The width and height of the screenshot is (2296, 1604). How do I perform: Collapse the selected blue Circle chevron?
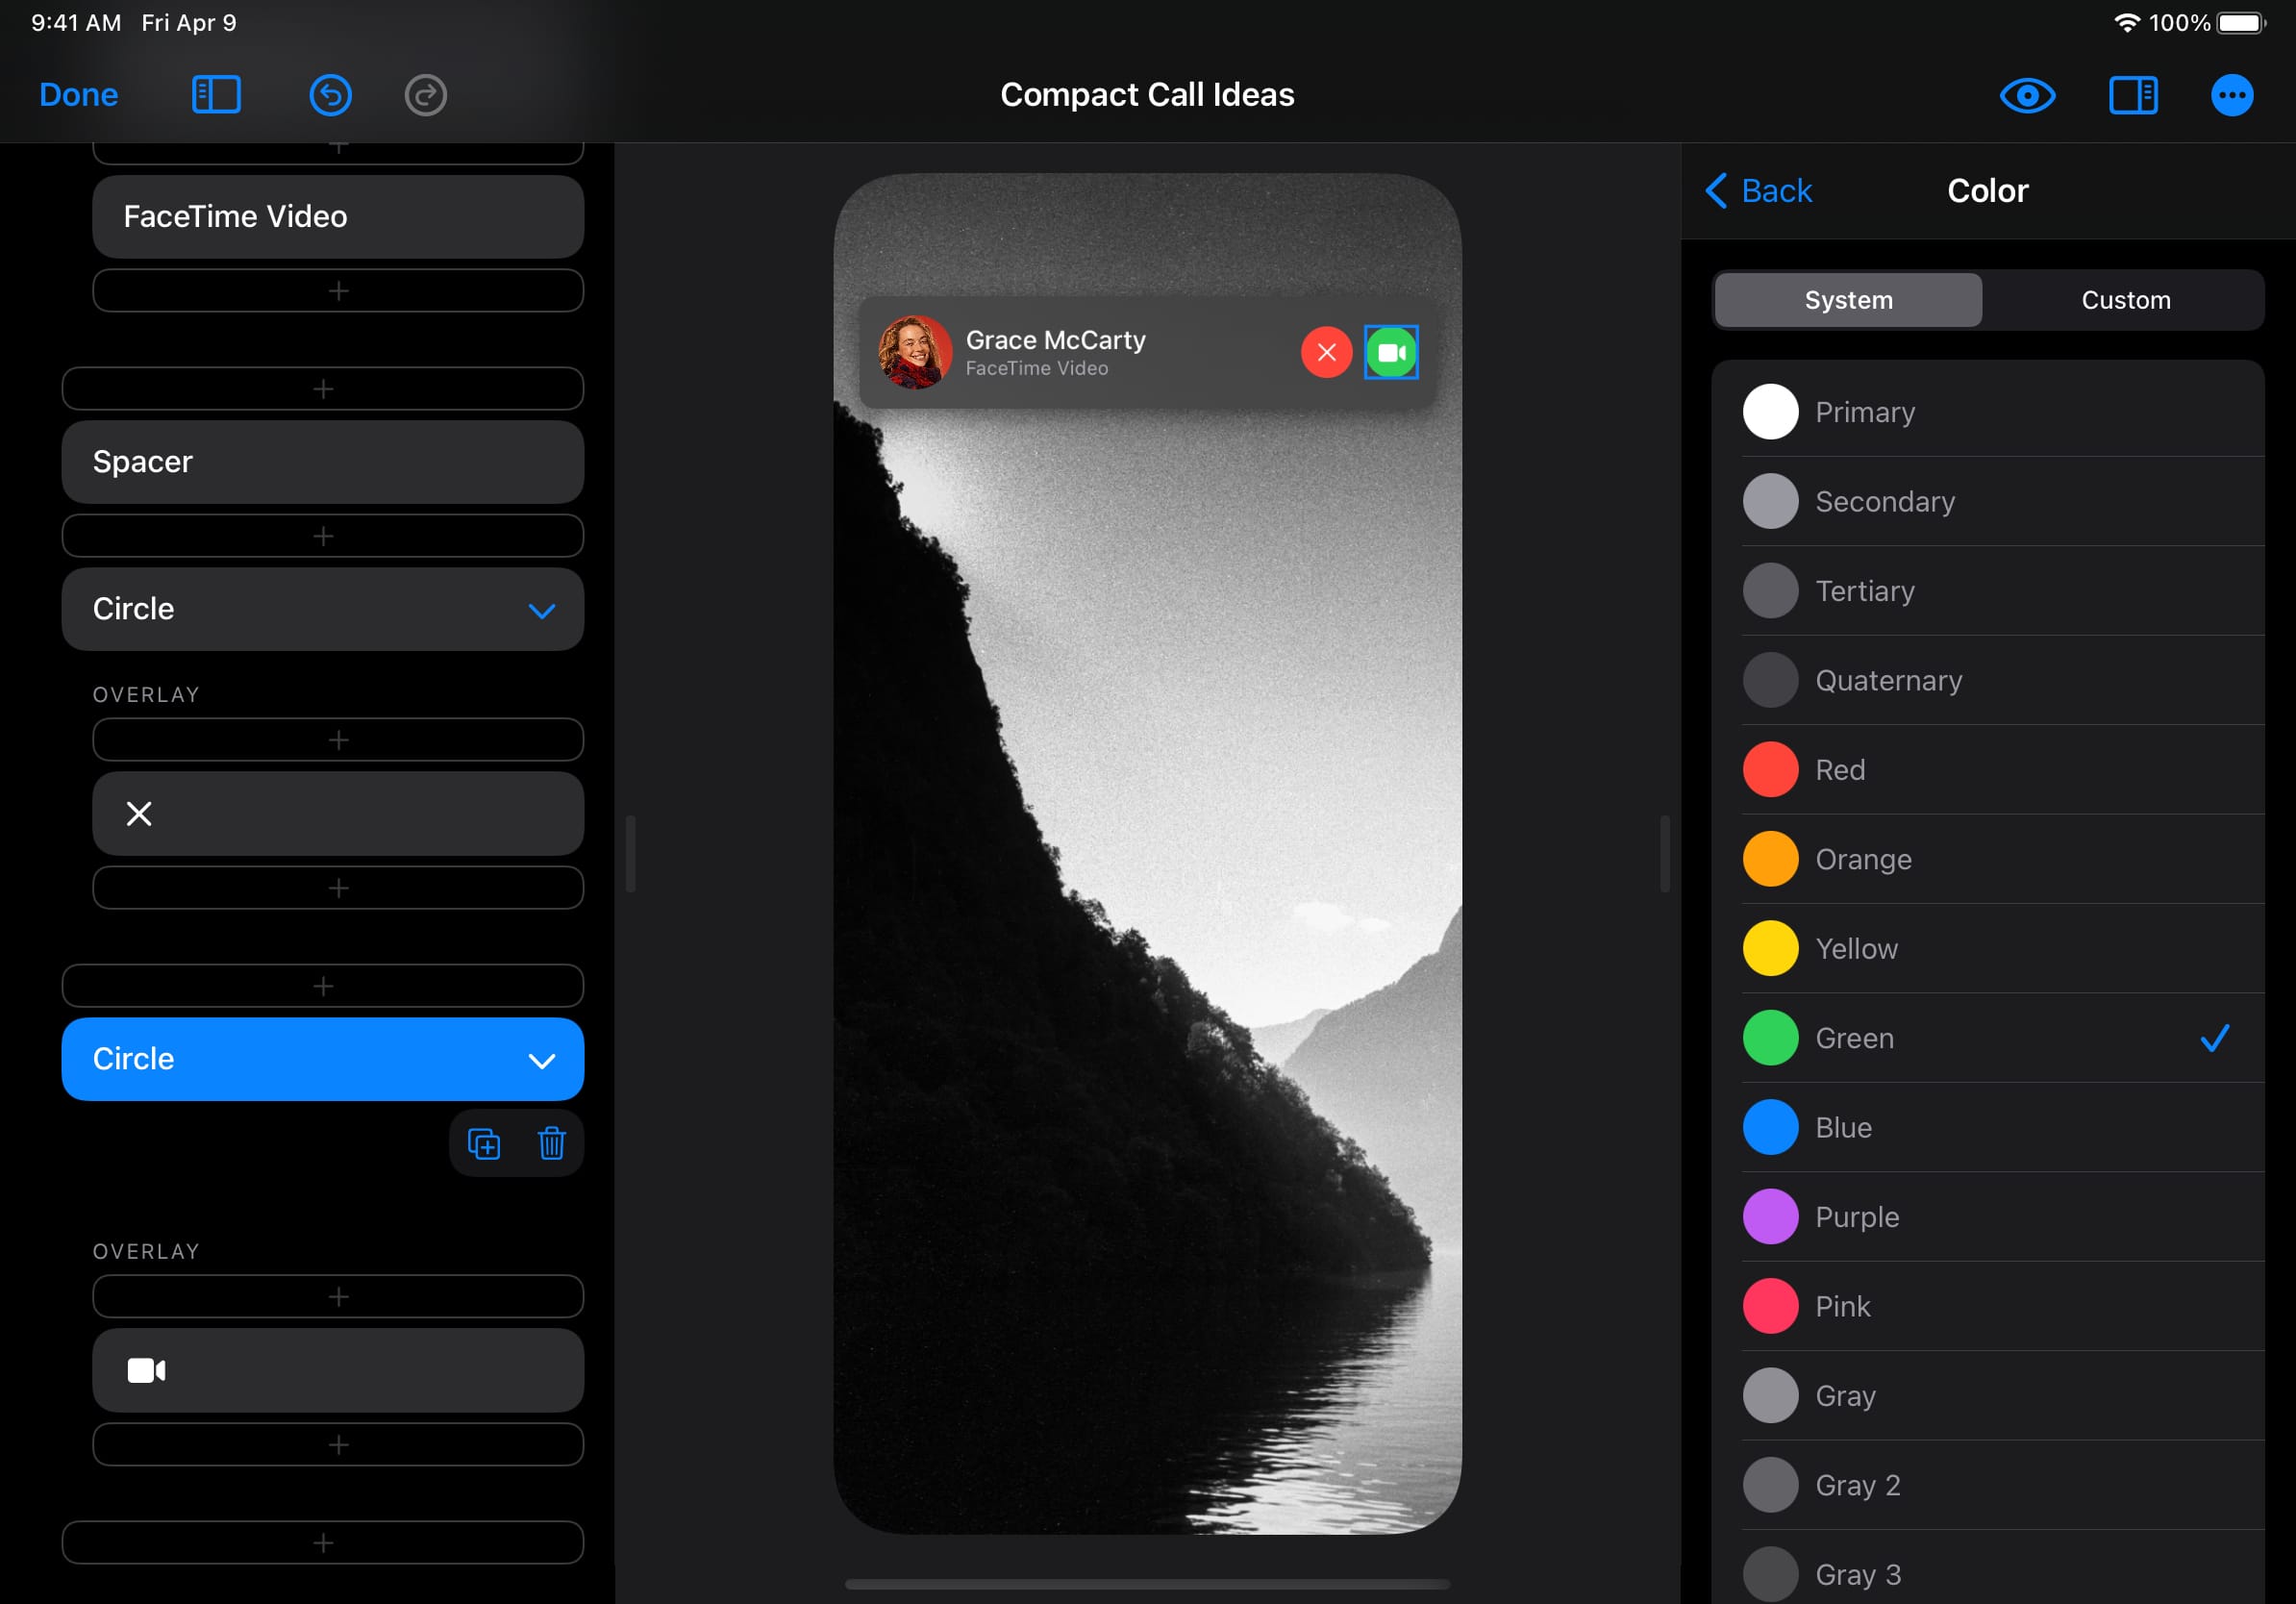541,1060
